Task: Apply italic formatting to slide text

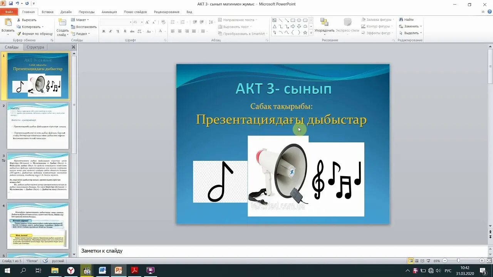Action: (x=111, y=30)
